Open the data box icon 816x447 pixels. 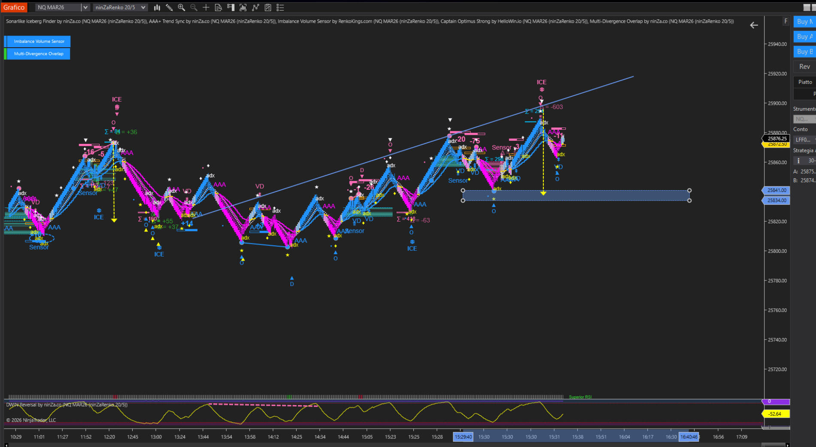coord(218,7)
